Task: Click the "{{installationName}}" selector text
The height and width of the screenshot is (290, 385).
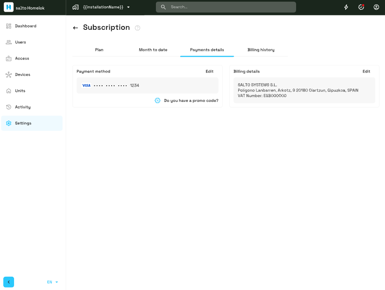Action: (103, 7)
